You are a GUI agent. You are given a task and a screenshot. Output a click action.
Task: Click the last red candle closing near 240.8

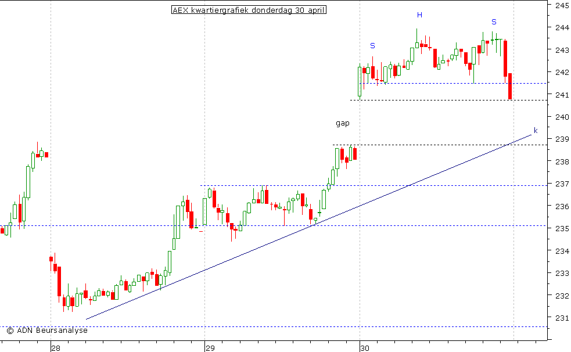point(510,87)
